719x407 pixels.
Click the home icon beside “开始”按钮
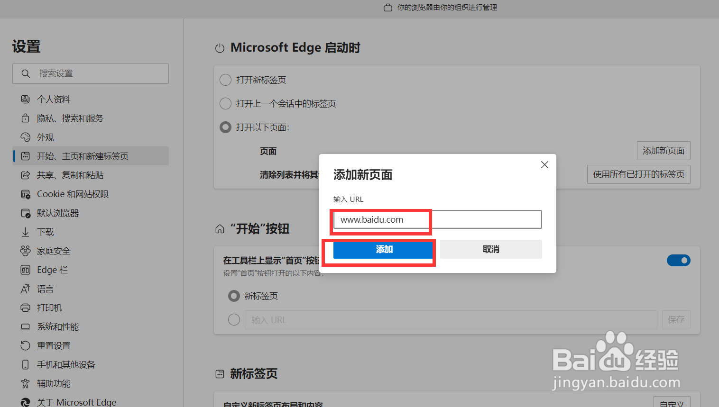pyautogui.click(x=220, y=229)
